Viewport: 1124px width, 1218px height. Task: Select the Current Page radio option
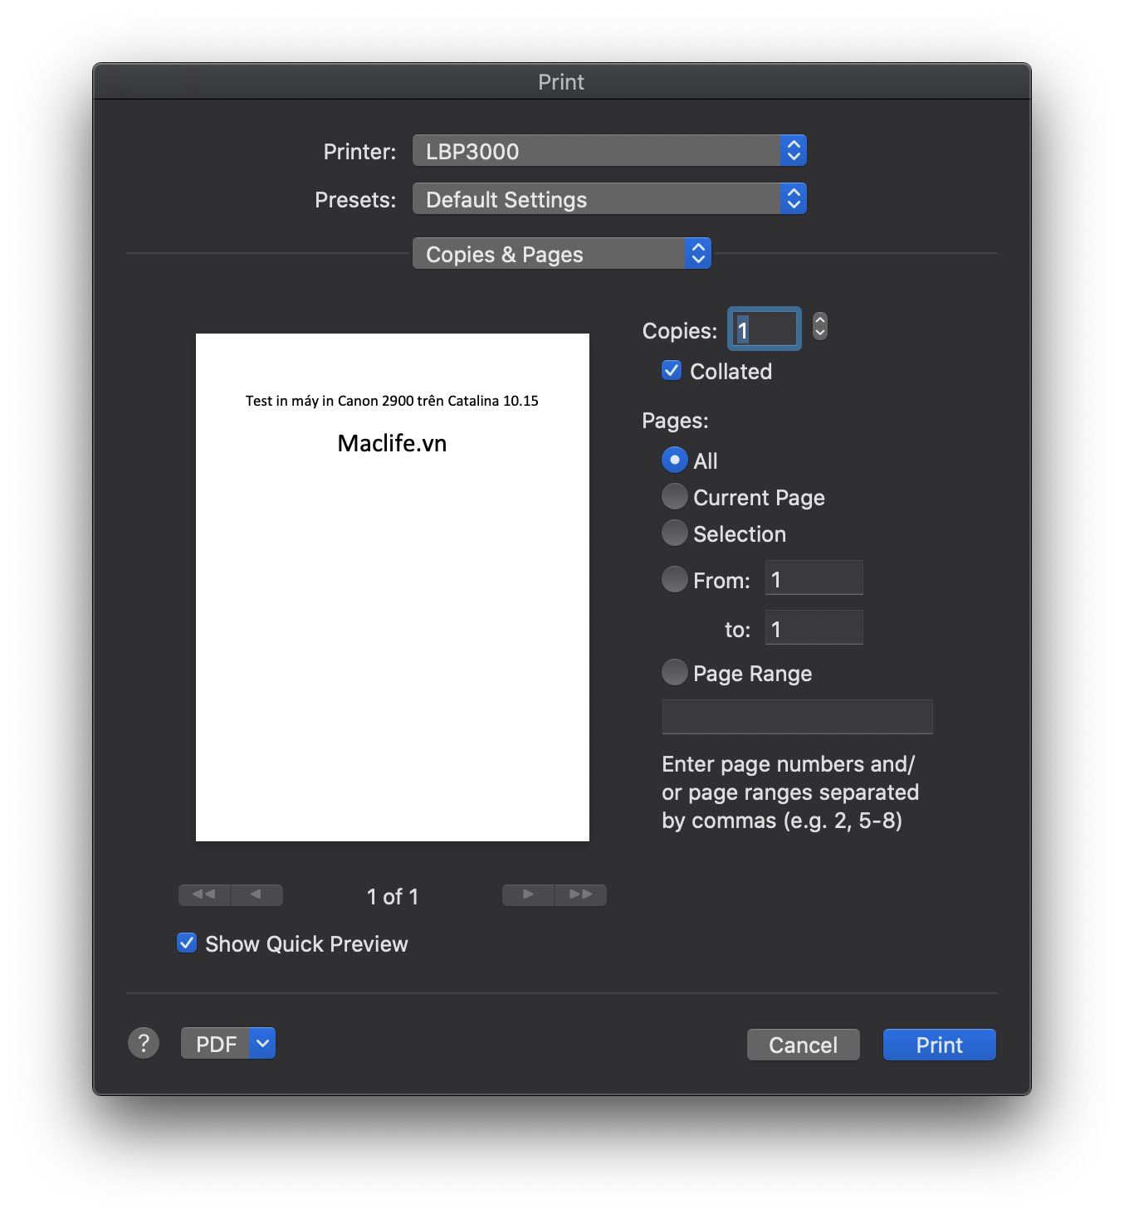(674, 496)
